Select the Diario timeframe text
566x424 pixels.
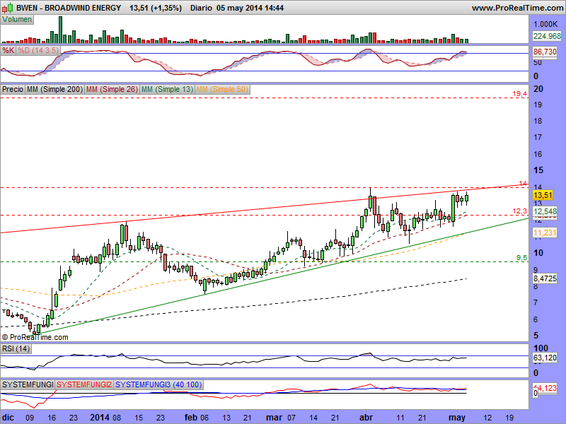pyautogui.click(x=201, y=8)
